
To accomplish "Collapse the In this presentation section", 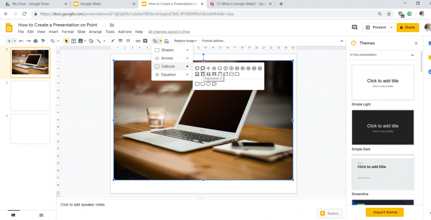I will click(412, 55).
